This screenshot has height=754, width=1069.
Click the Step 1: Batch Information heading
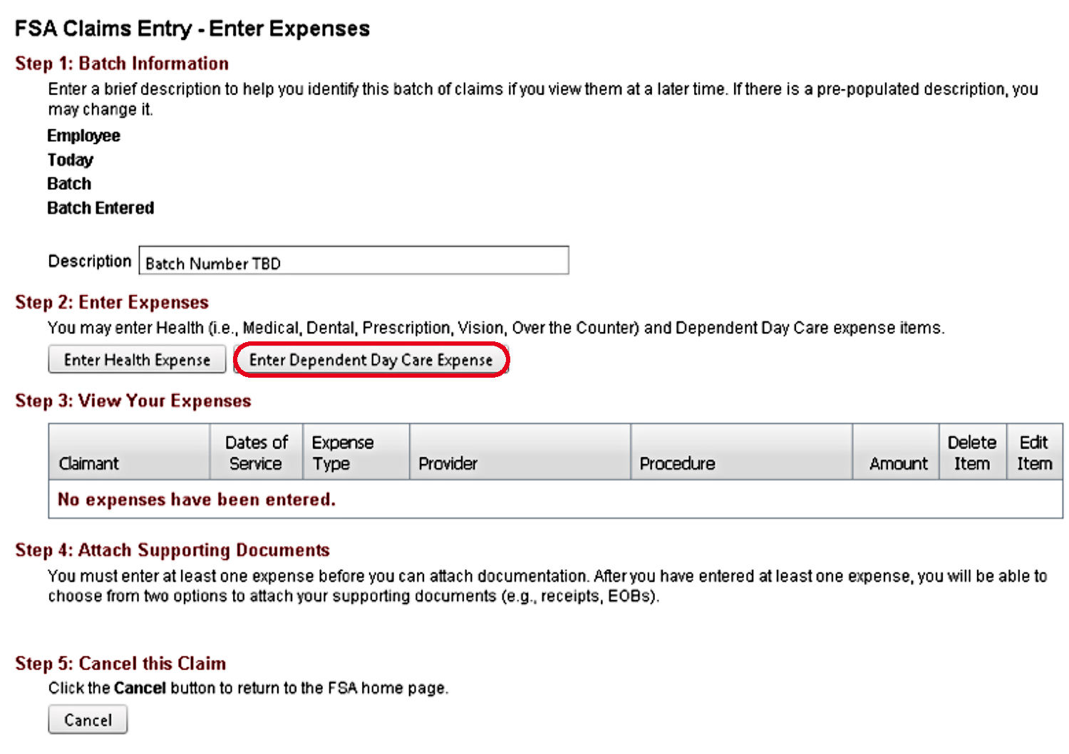coord(121,63)
